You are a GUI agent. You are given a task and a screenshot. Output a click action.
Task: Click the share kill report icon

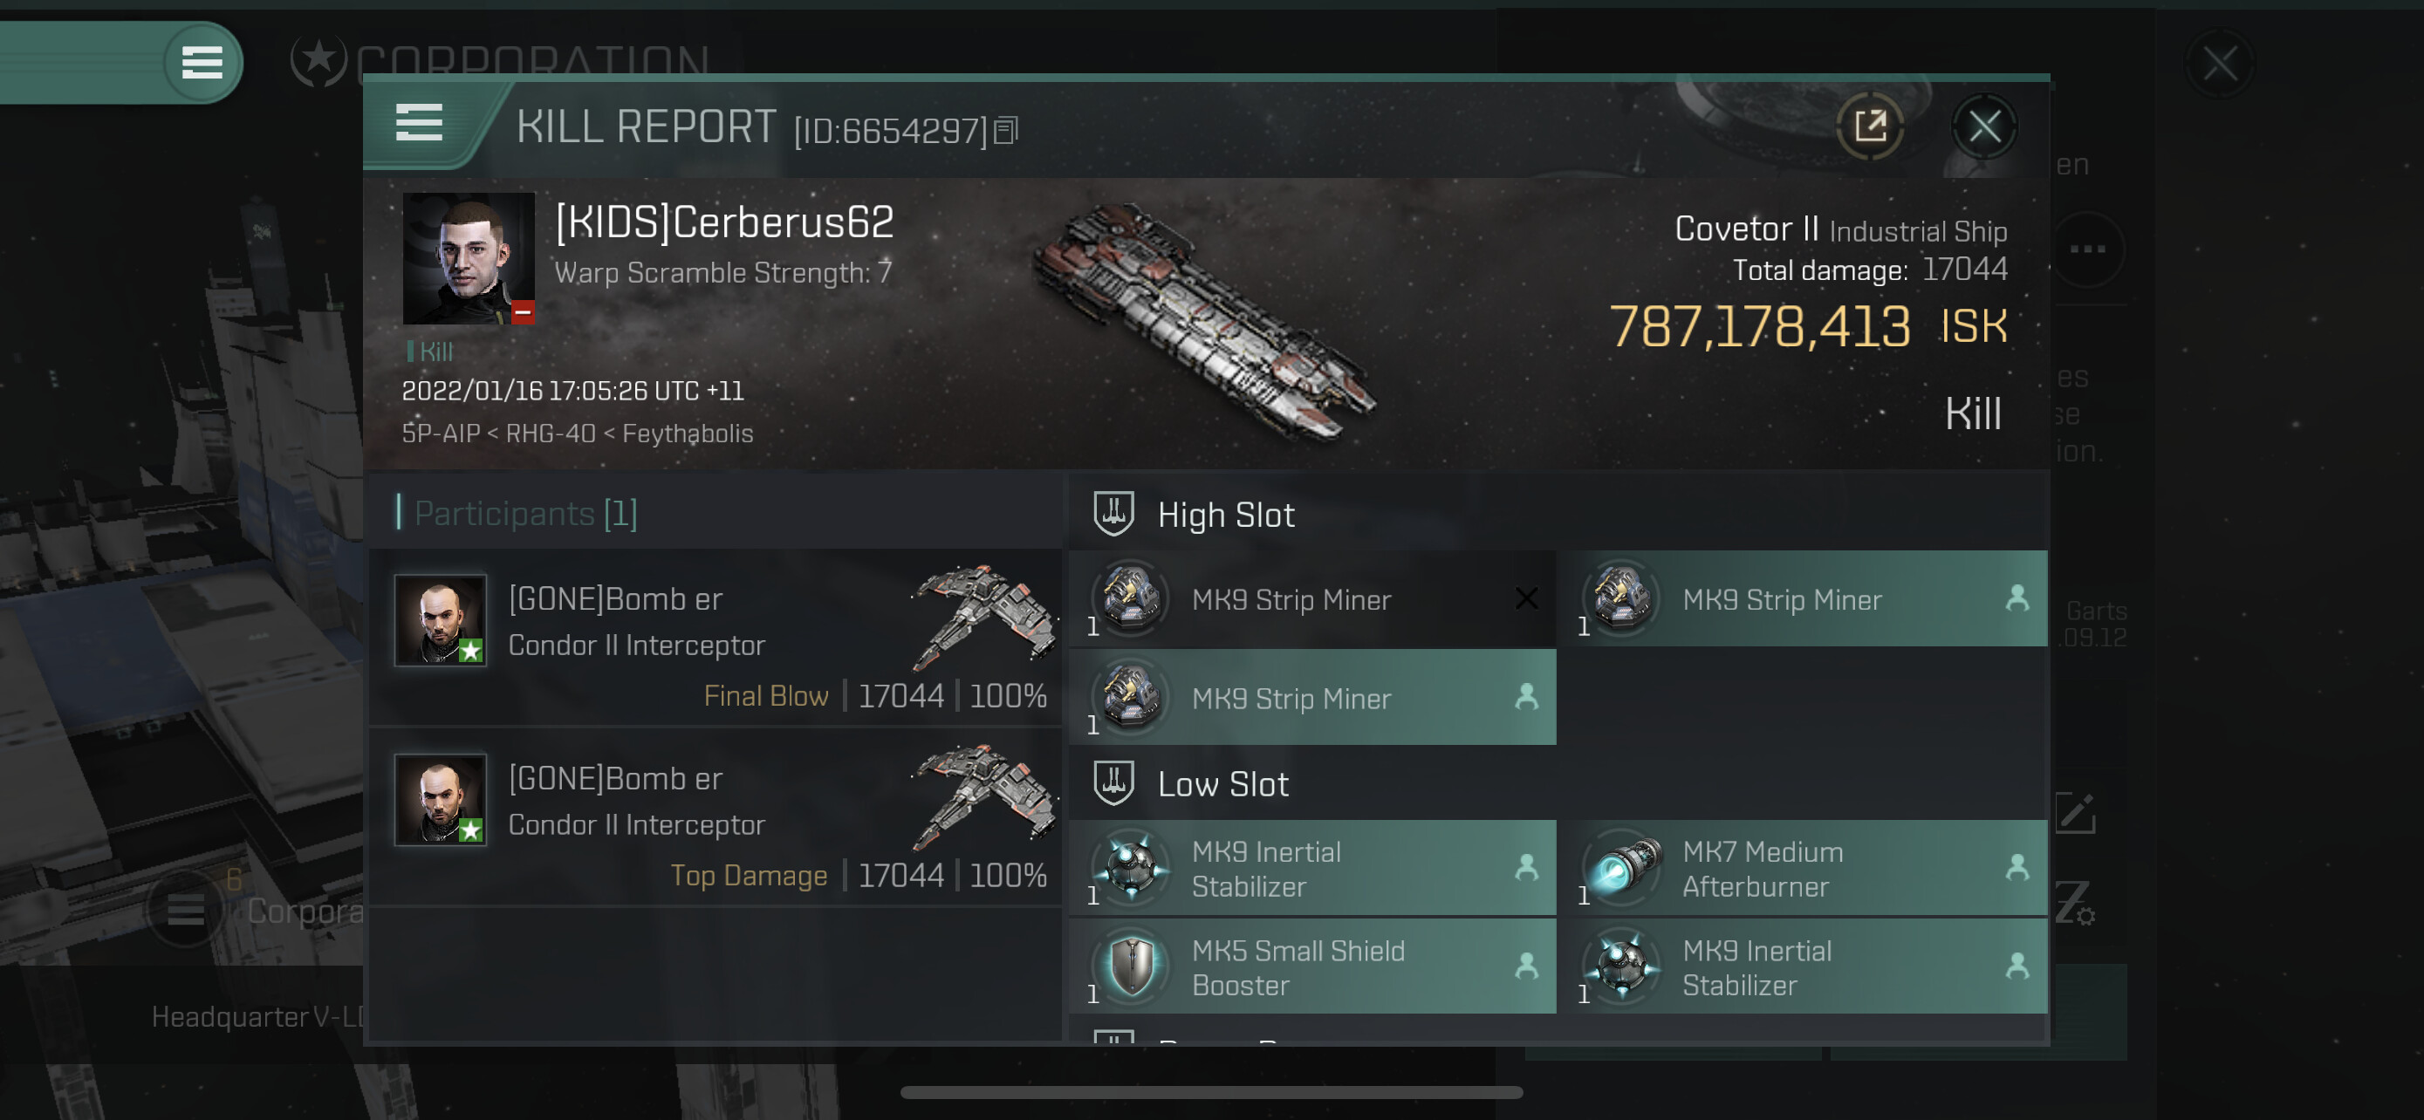coord(1870,126)
